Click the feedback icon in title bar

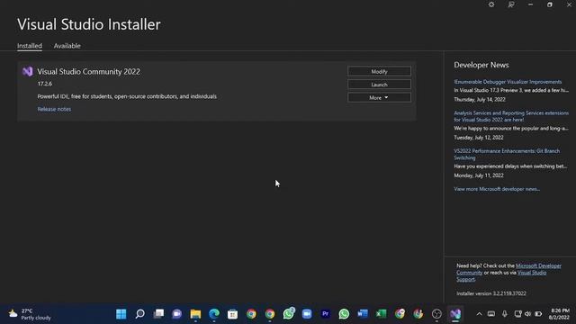click(511, 4)
